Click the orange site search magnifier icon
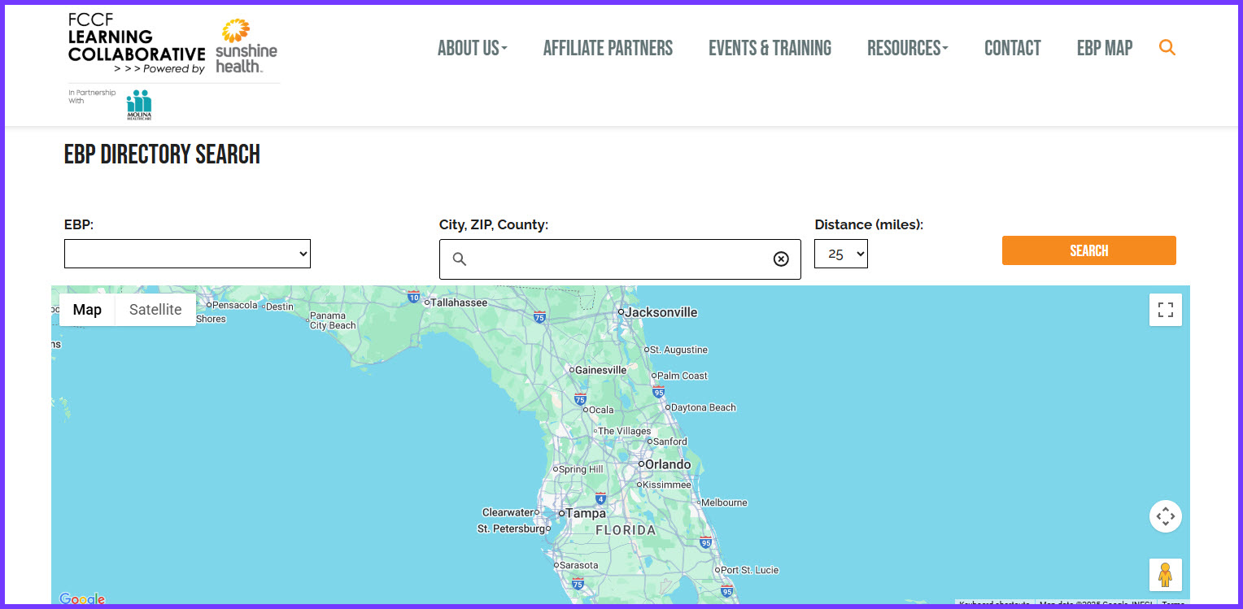 pos(1167,48)
